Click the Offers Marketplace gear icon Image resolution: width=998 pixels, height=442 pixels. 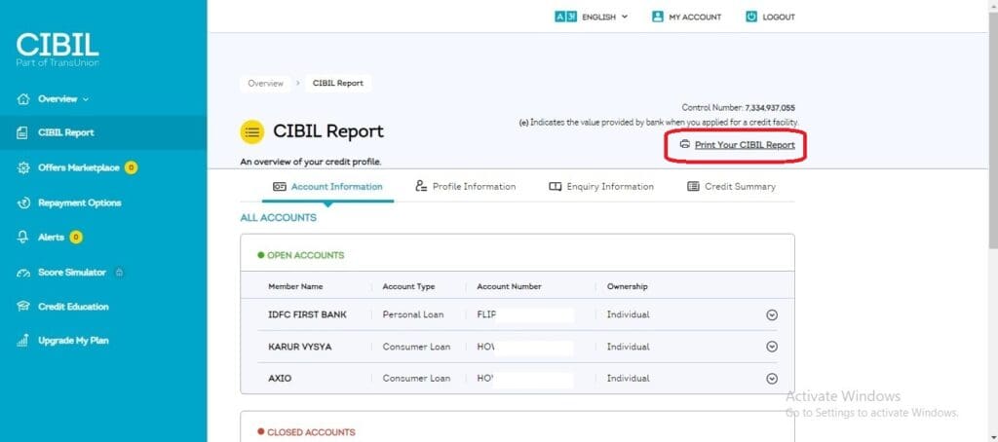pos(23,167)
